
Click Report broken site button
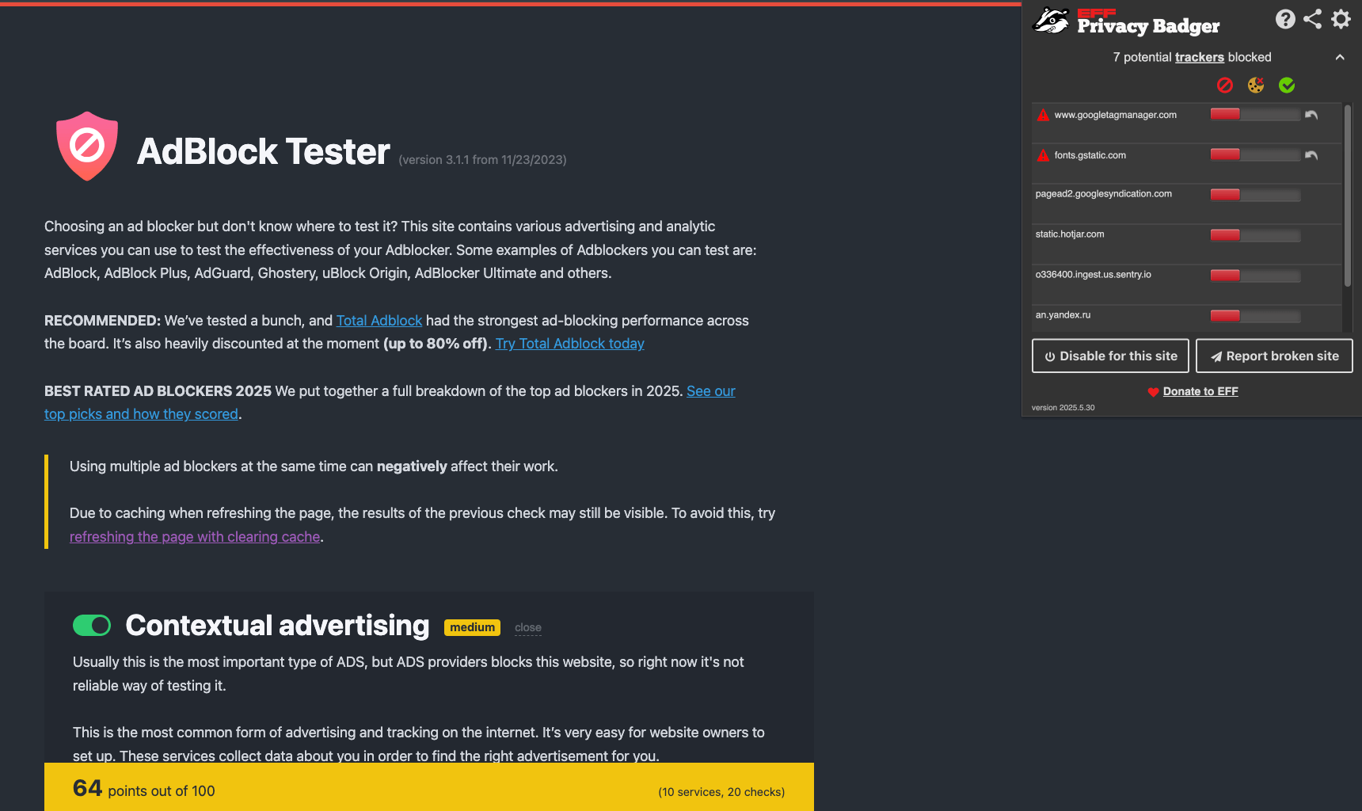click(1274, 356)
